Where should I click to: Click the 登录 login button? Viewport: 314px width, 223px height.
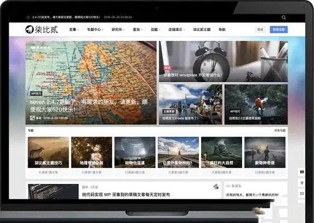coord(260,29)
